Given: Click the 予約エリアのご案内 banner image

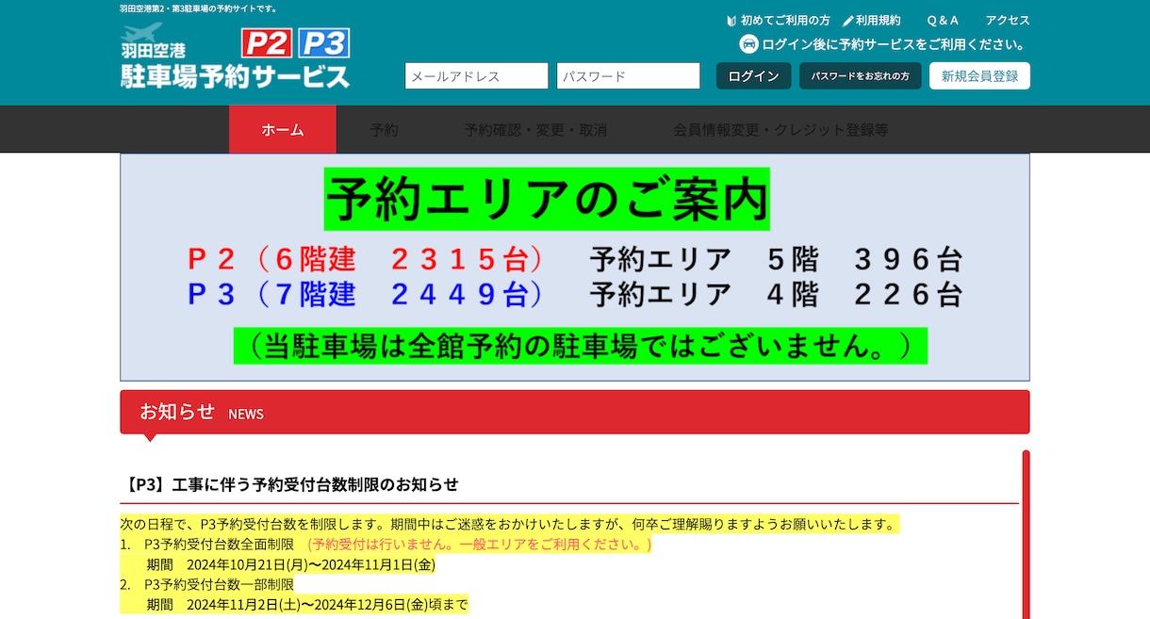Looking at the screenshot, I should click(575, 268).
